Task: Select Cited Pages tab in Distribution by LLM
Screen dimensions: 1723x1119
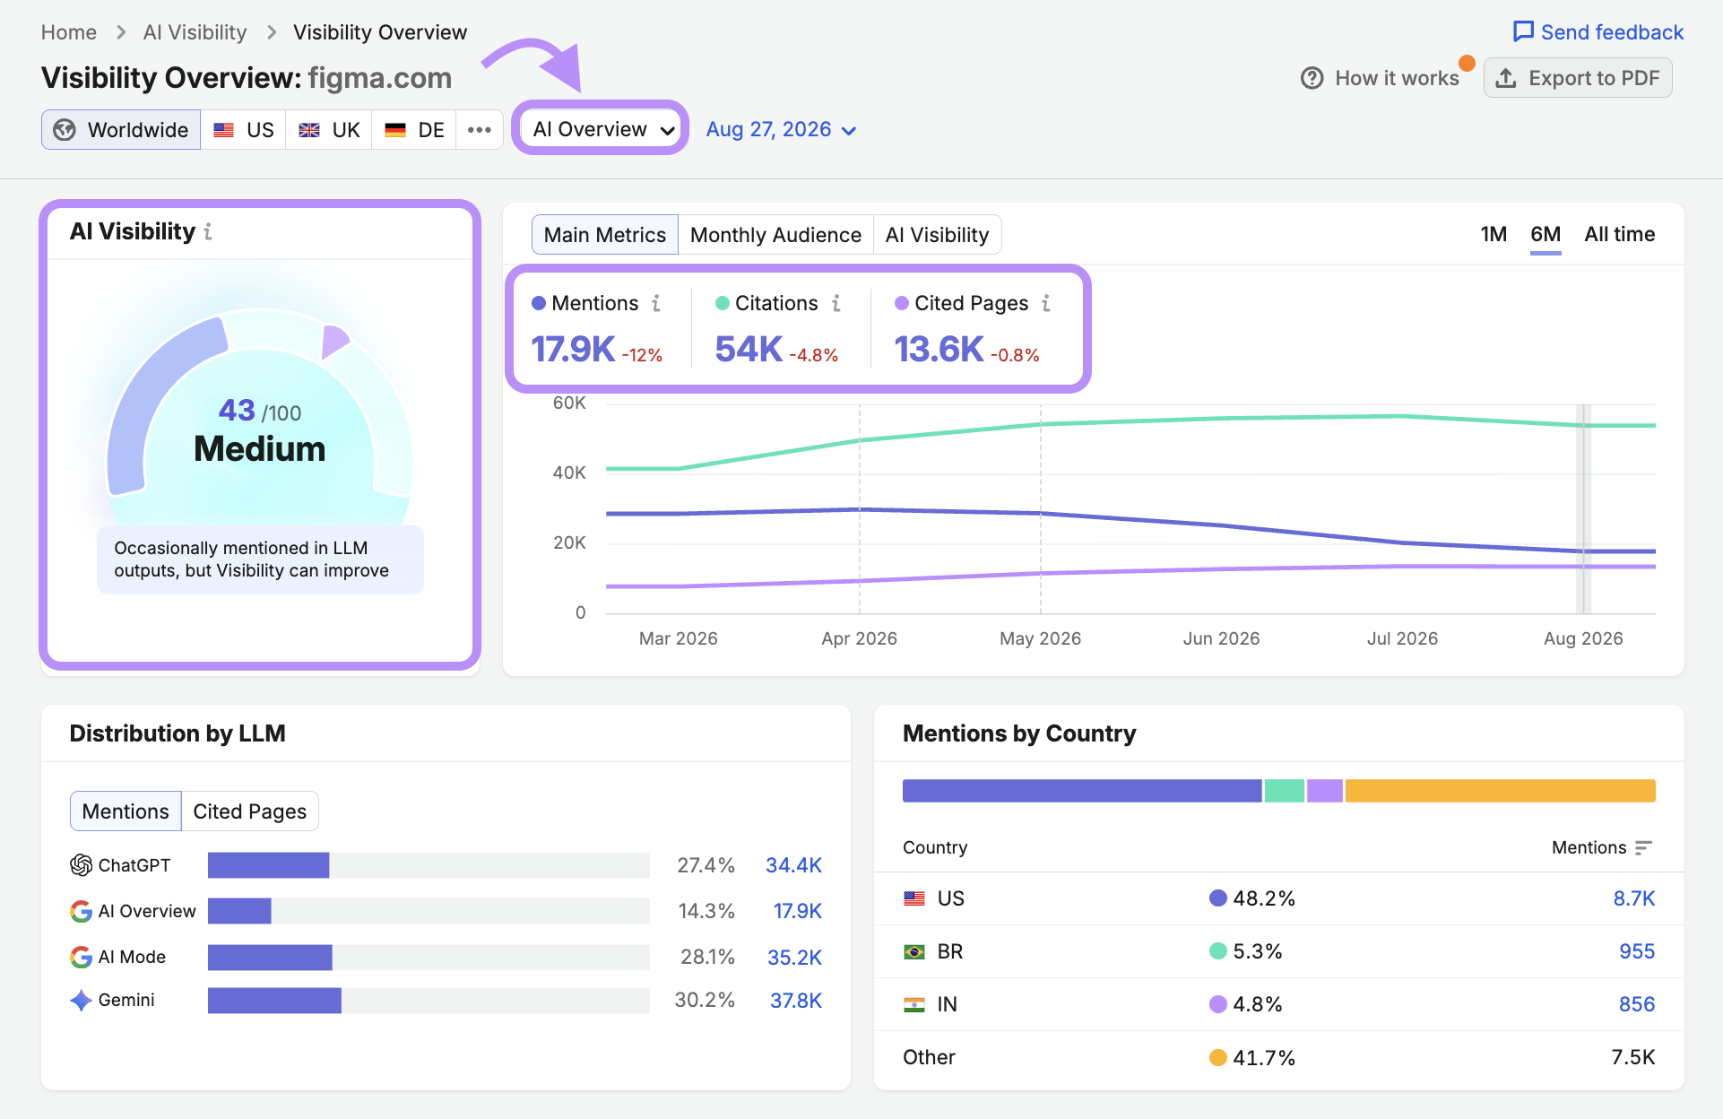Action: pyautogui.click(x=250, y=811)
